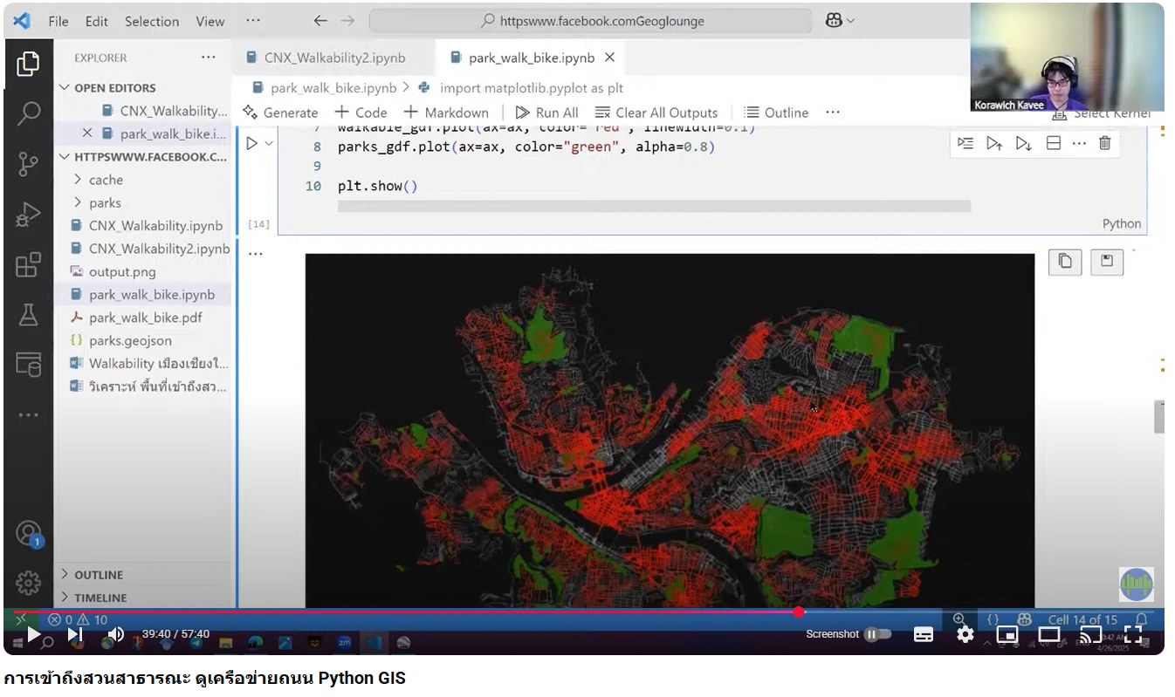Add a Markdown cell

[446, 113]
